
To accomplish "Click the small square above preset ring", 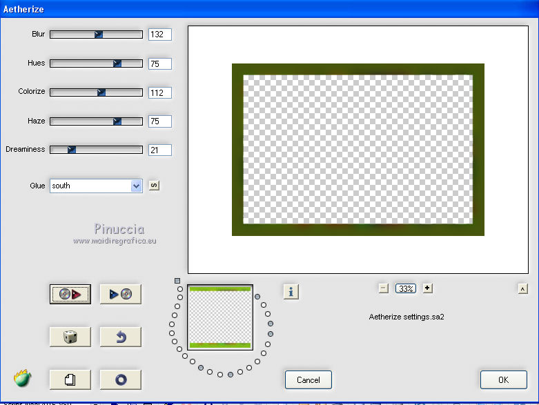I will pos(177,281).
